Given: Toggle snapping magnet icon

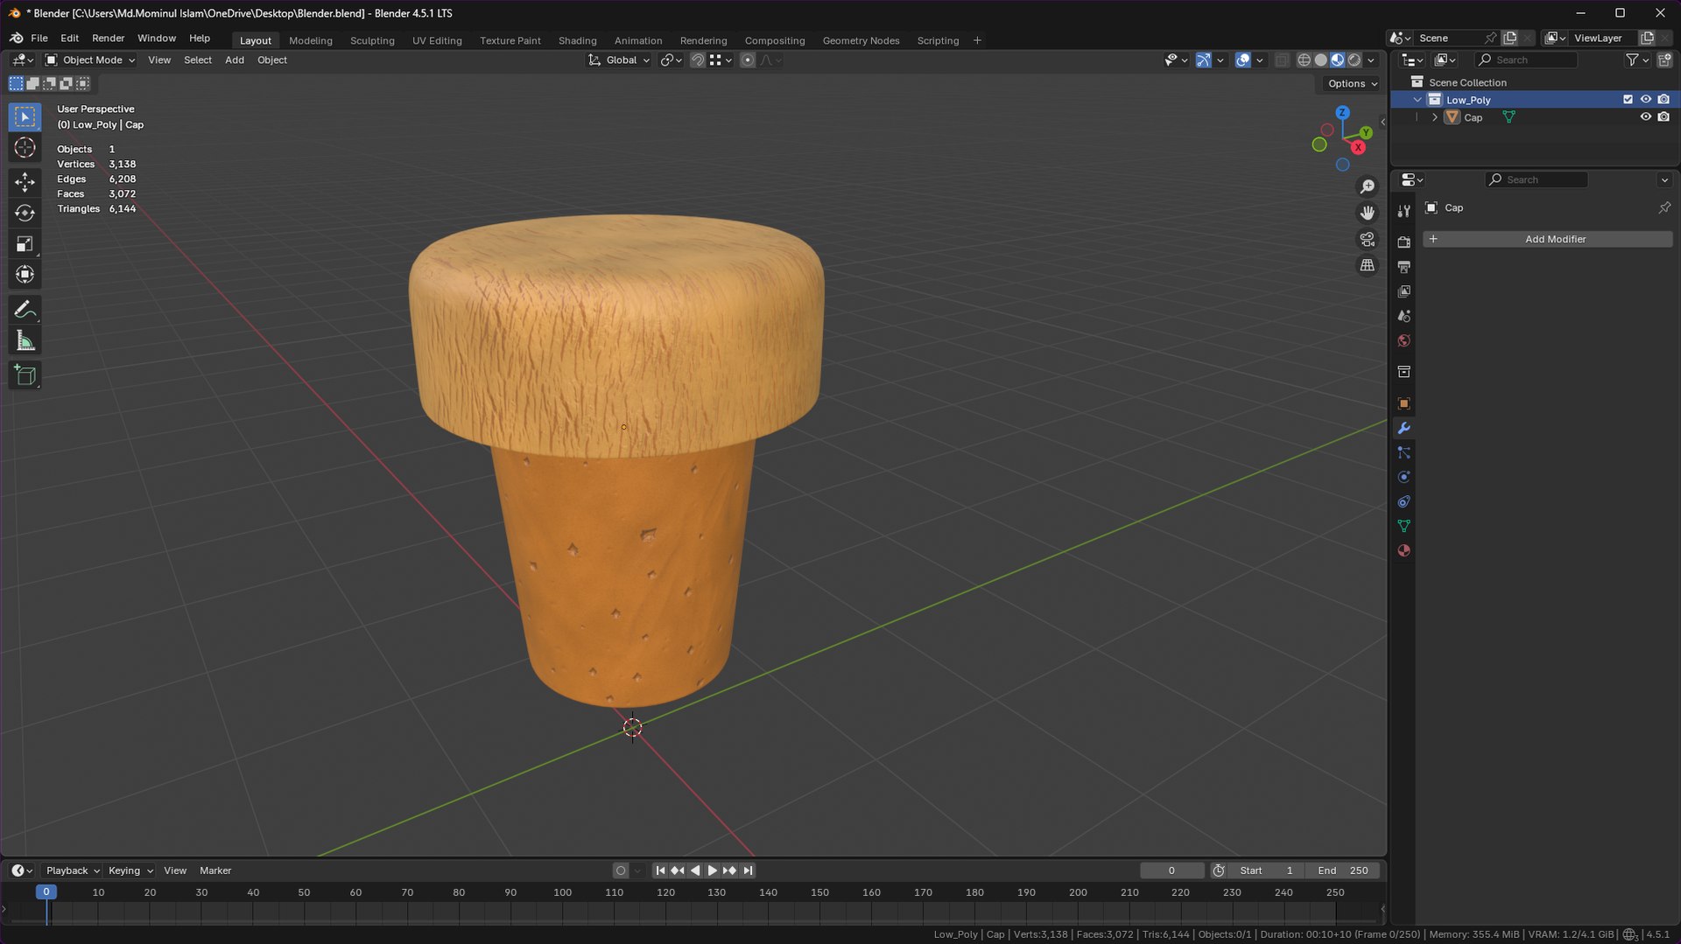Looking at the screenshot, I should click(x=697, y=60).
